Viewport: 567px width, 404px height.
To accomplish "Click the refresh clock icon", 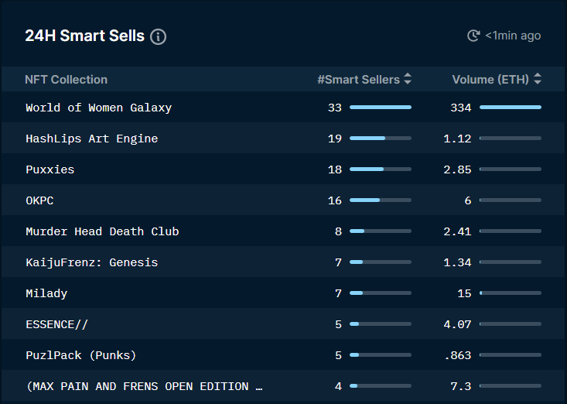I will (473, 36).
